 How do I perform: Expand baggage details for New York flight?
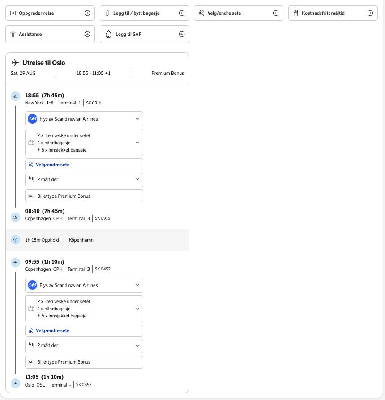(x=84, y=143)
